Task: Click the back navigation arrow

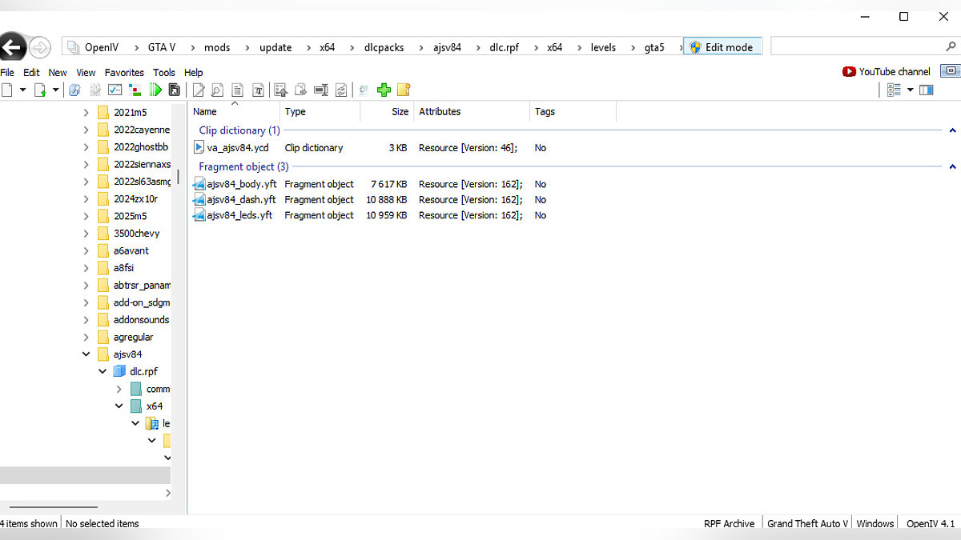Action: [13, 47]
